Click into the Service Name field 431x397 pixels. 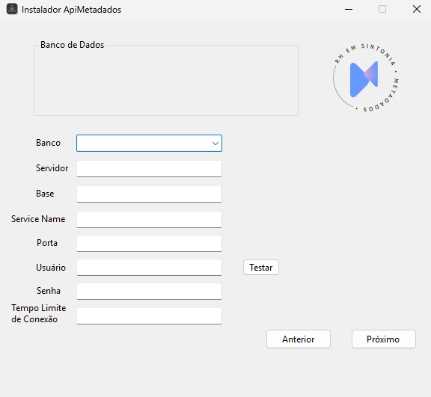149,219
